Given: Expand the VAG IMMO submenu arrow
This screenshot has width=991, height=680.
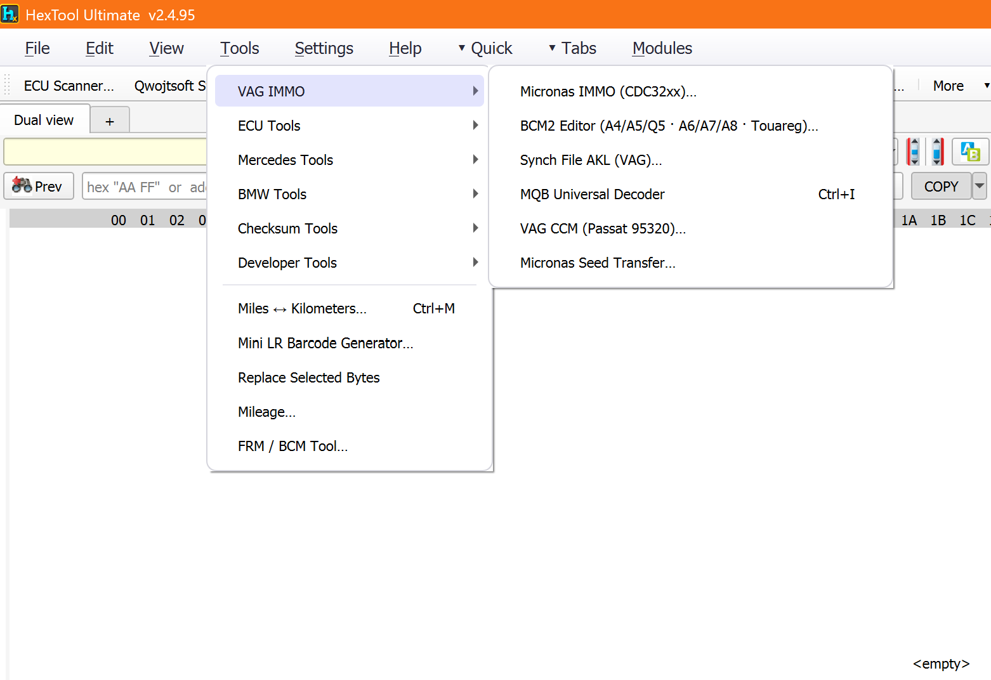Looking at the screenshot, I should pyautogui.click(x=475, y=91).
